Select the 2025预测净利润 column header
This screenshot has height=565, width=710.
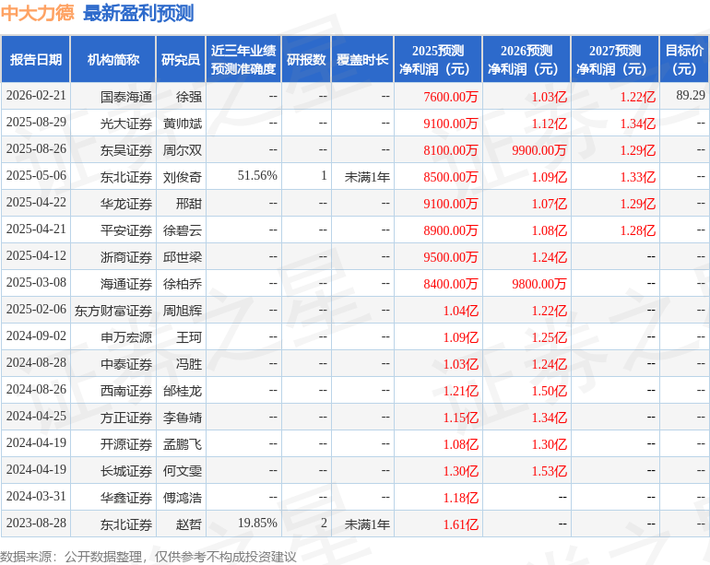438,59
